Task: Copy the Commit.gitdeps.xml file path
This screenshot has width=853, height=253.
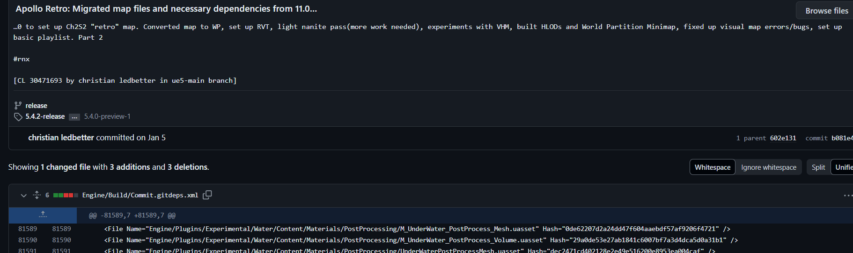Action: (x=207, y=195)
